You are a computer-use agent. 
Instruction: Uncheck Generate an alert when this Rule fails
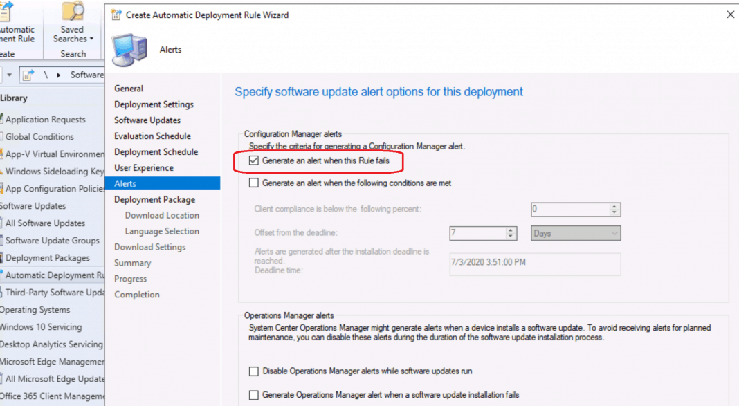coord(253,160)
